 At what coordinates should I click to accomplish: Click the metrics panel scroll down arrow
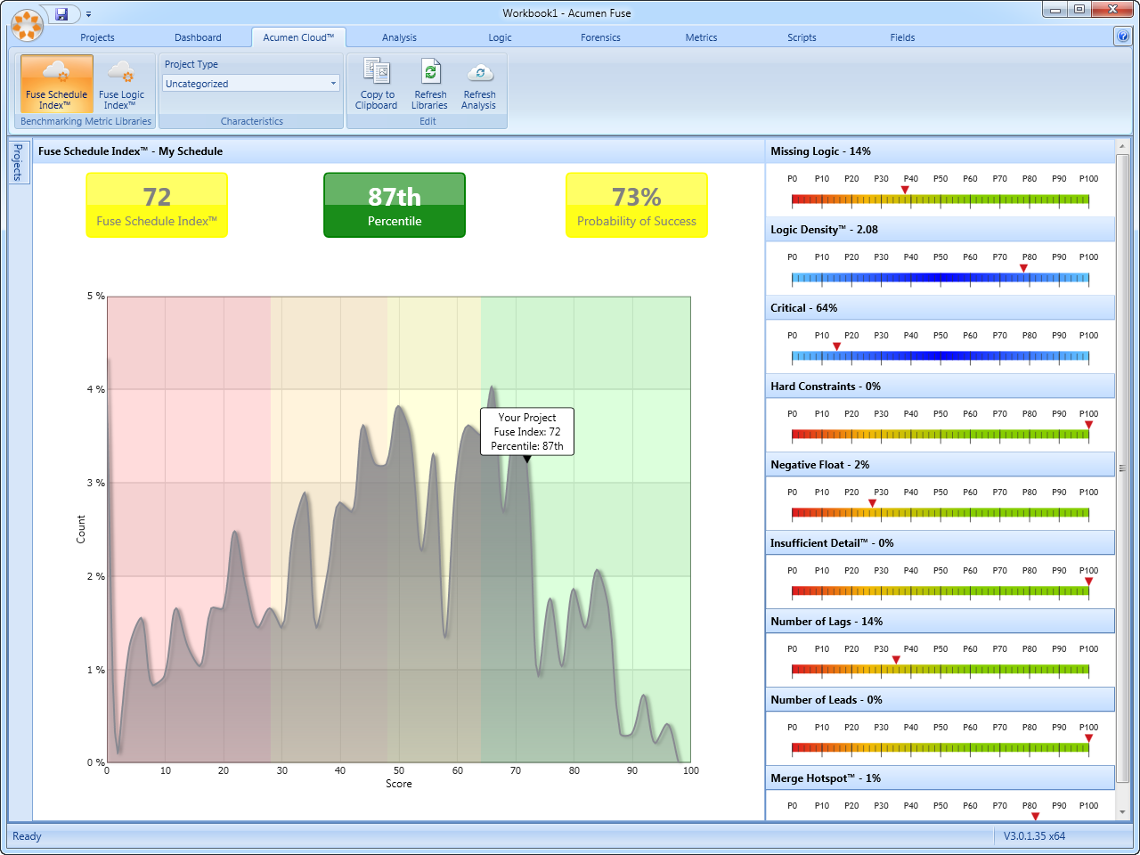1122,812
